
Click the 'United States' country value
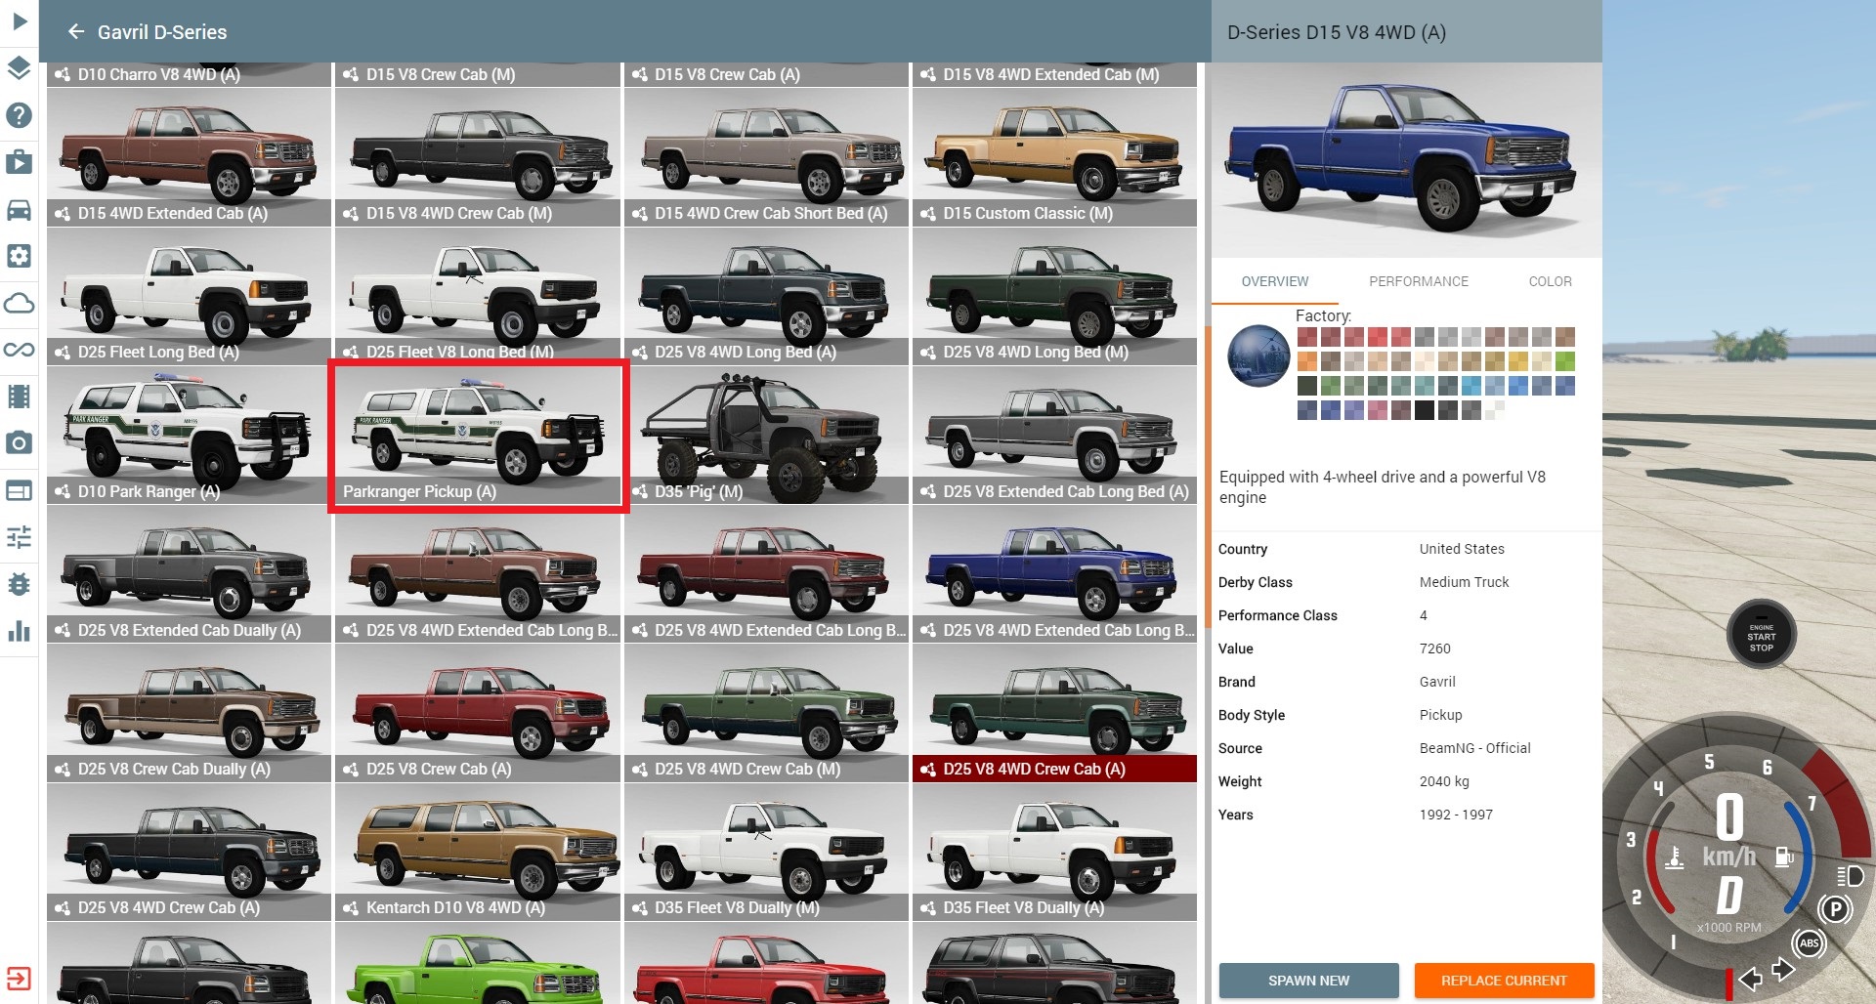pyautogui.click(x=1462, y=549)
